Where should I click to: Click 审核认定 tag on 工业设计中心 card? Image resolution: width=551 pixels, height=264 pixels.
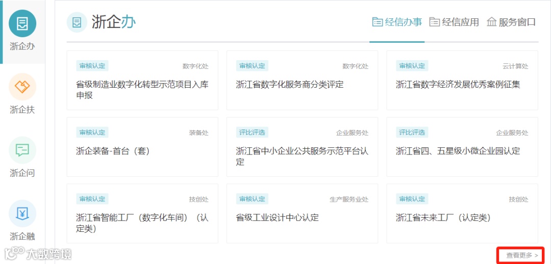[x=253, y=199]
